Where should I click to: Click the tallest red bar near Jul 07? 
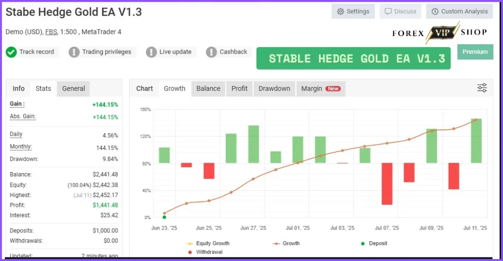pyautogui.click(x=387, y=184)
